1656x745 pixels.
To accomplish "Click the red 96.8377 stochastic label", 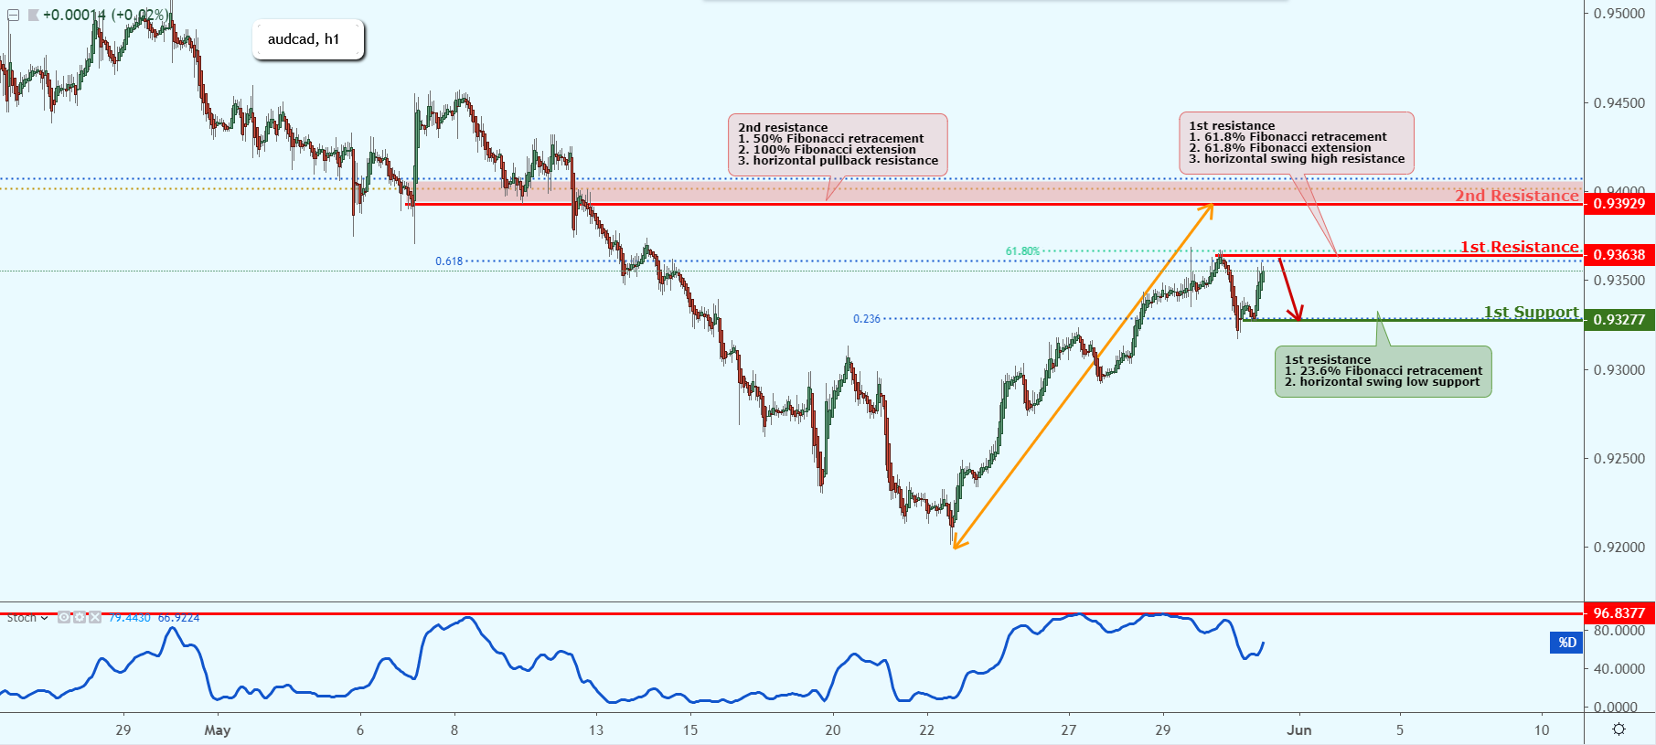I will point(1619,613).
